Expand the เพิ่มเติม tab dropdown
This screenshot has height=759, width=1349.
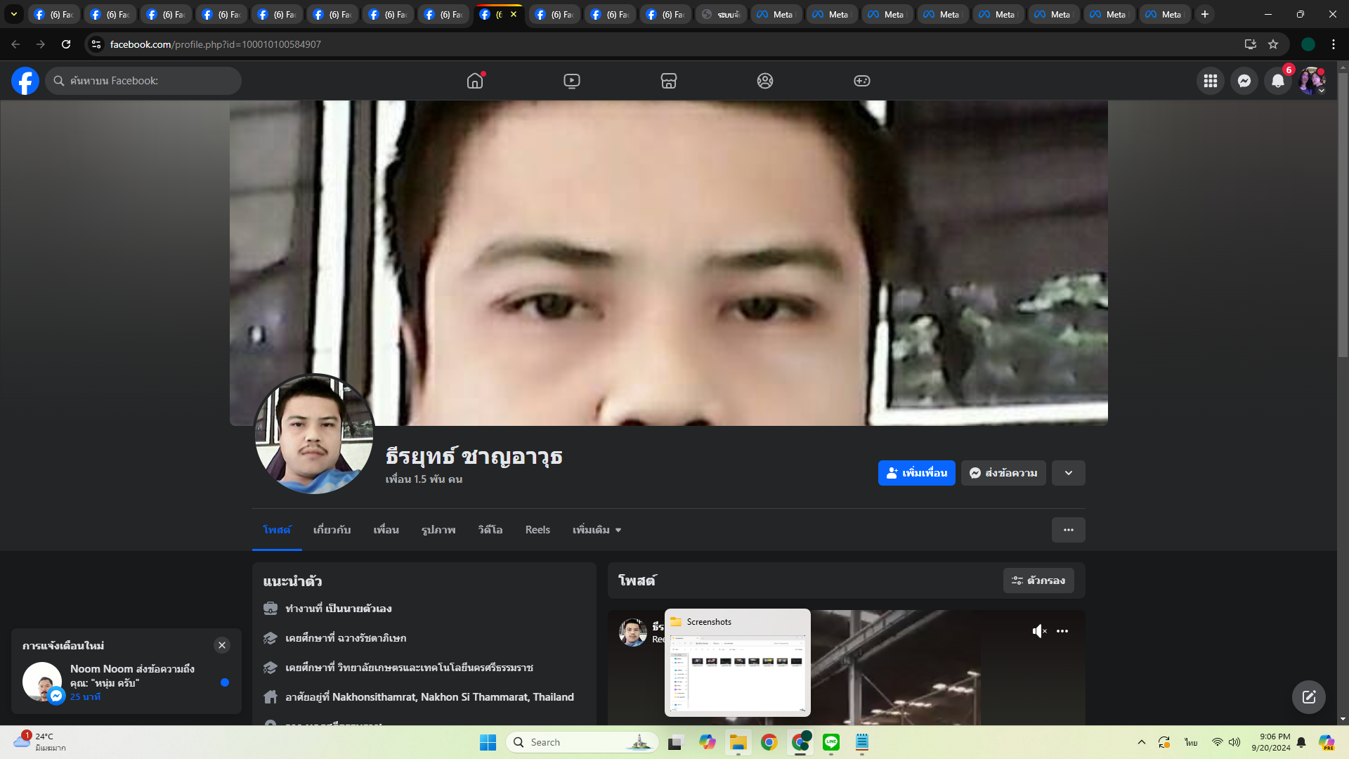point(597,530)
